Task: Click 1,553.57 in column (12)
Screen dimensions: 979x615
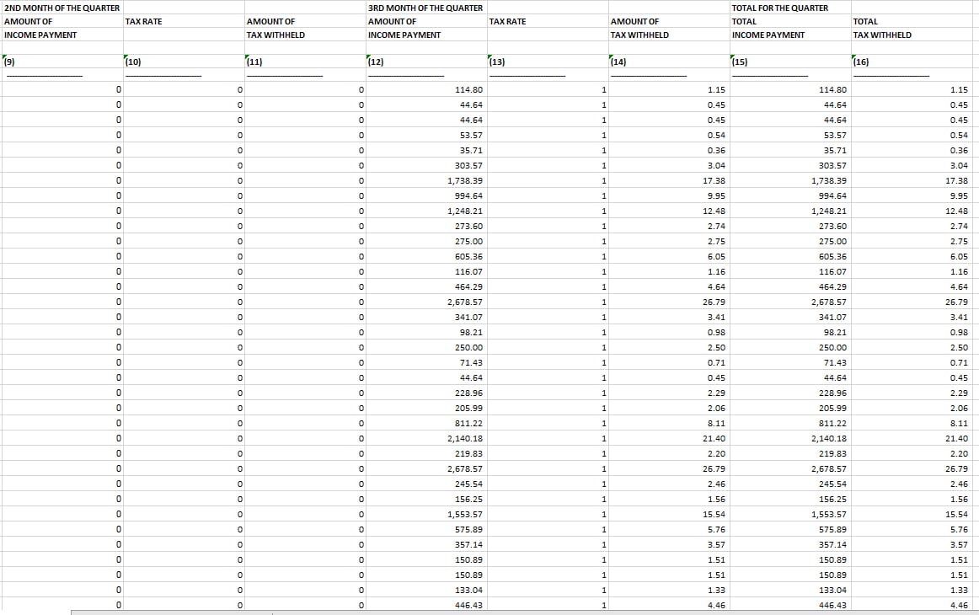Action: pyautogui.click(x=465, y=514)
